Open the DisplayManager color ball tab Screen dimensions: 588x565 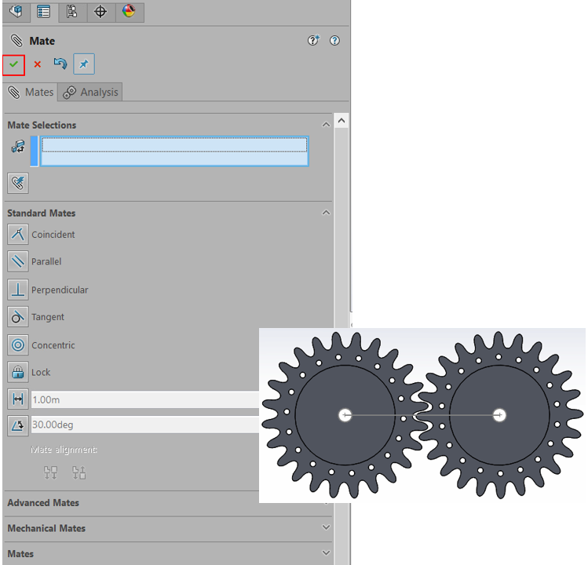tap(129, 12)
